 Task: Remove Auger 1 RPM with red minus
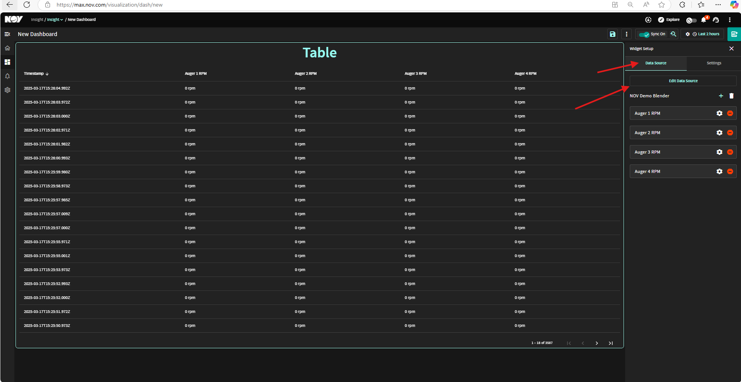click(730, 113)
